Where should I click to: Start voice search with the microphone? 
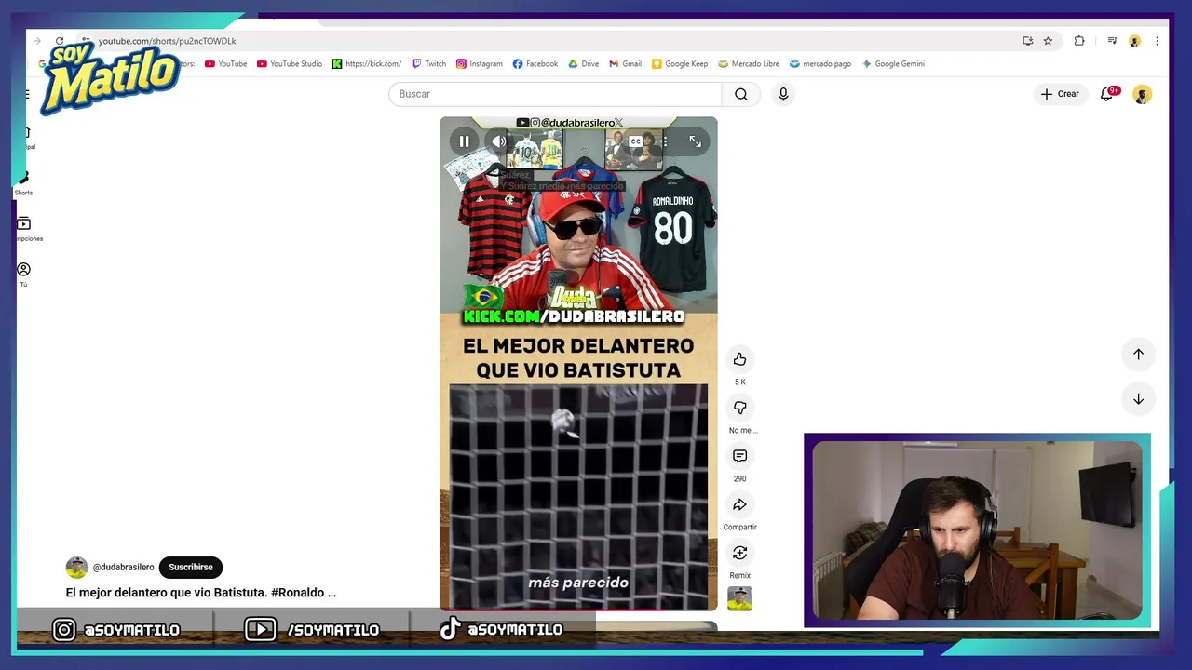783,94
